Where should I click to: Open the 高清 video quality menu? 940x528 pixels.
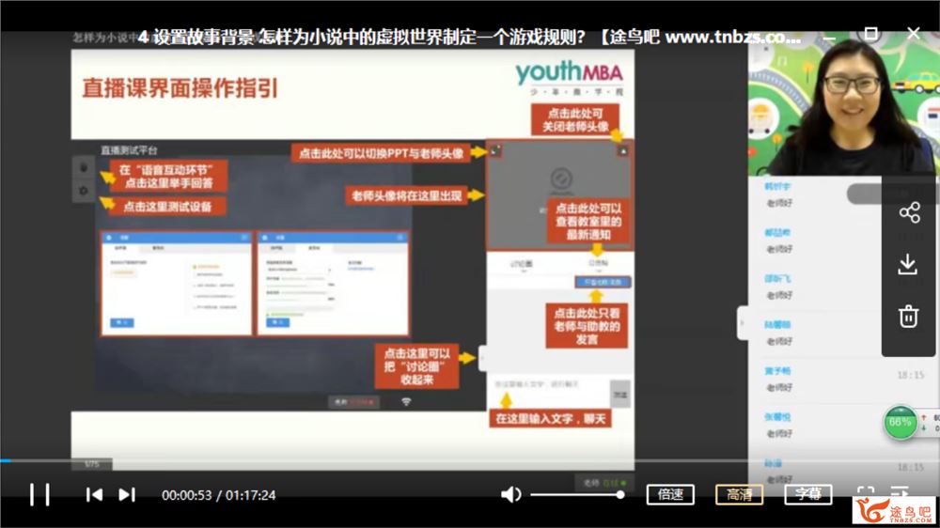739,494
